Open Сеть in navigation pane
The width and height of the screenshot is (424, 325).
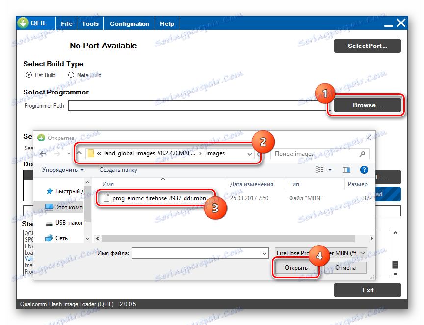click(56, 238)
